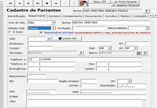
Task: Click the exit door icon
Action: coord(83,3)
